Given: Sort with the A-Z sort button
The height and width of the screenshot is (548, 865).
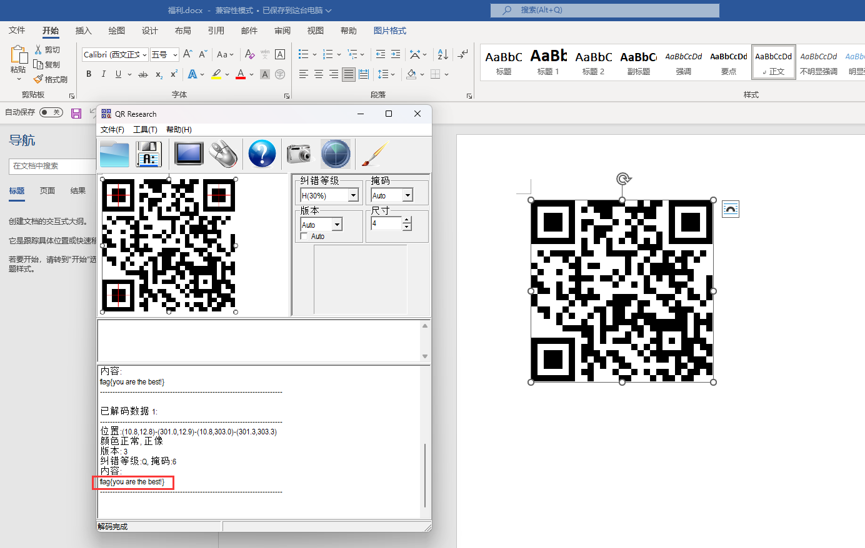Looking at the screenshot, I should tap(442, 54).
